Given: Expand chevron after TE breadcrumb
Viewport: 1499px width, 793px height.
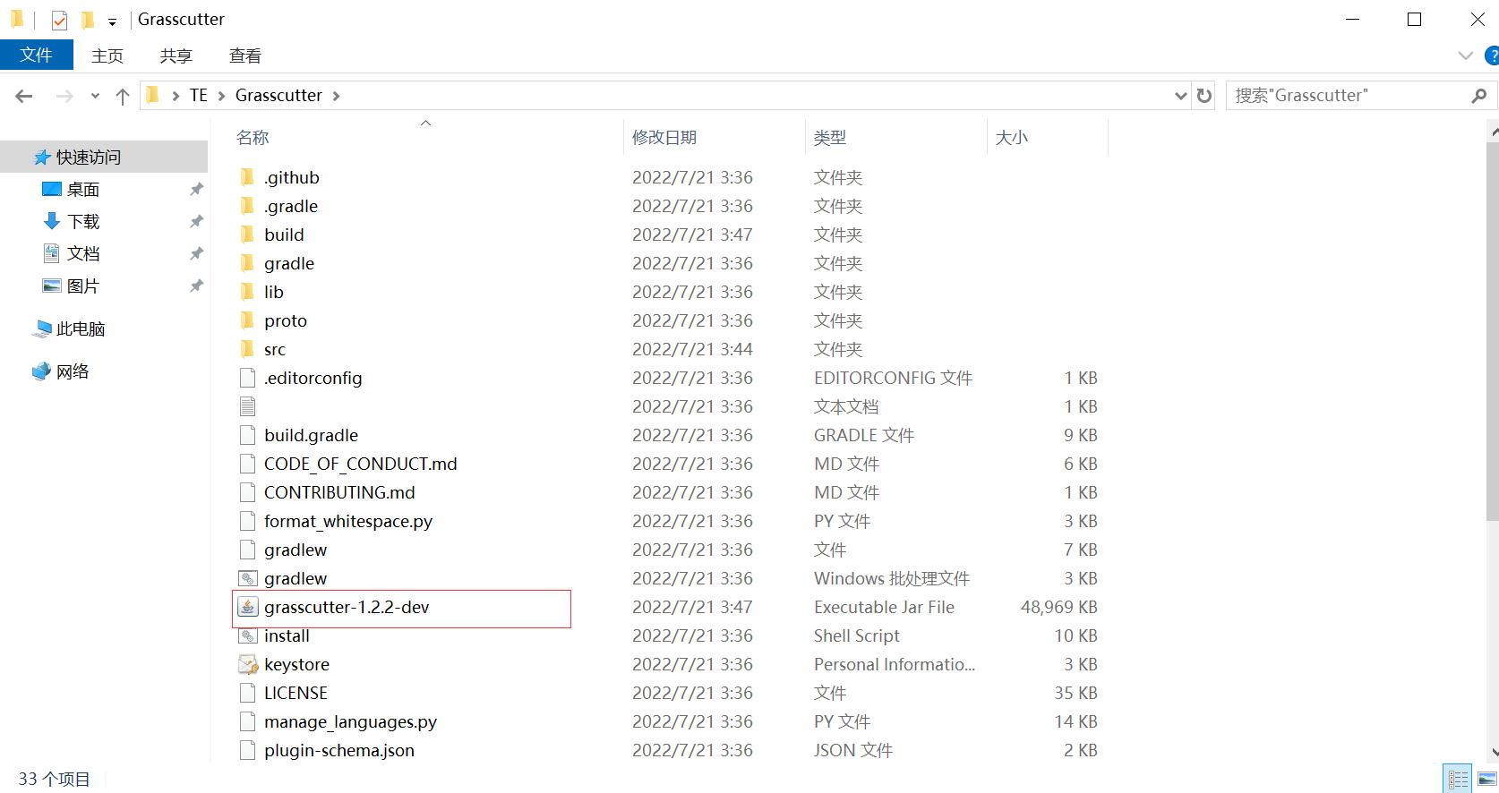Looking at the screenshot, I should 221,96.
